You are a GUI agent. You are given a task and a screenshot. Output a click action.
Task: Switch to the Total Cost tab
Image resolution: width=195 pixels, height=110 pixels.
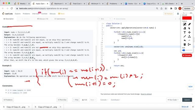[77, 4]
